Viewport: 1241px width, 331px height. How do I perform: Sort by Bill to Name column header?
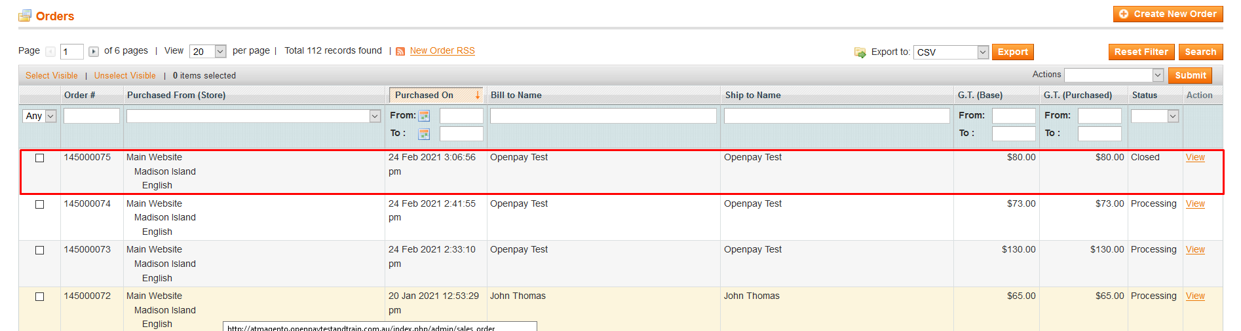coord(516,96)
